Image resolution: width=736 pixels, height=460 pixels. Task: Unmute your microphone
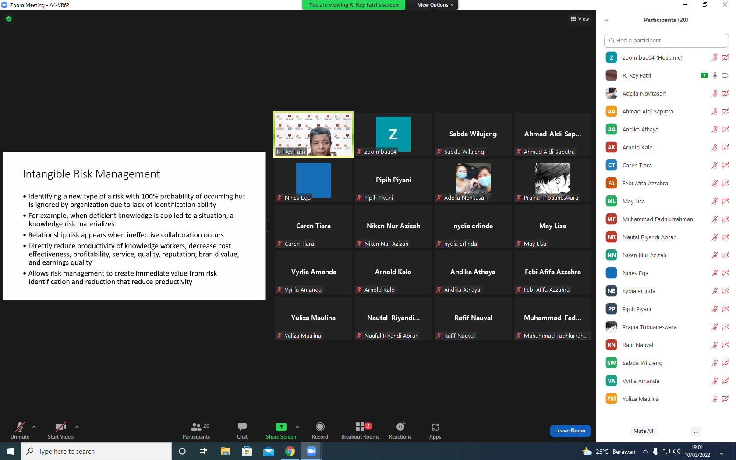20,430
